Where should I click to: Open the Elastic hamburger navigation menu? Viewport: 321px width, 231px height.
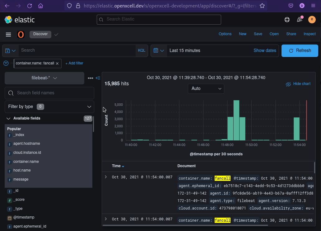(8, 35)
